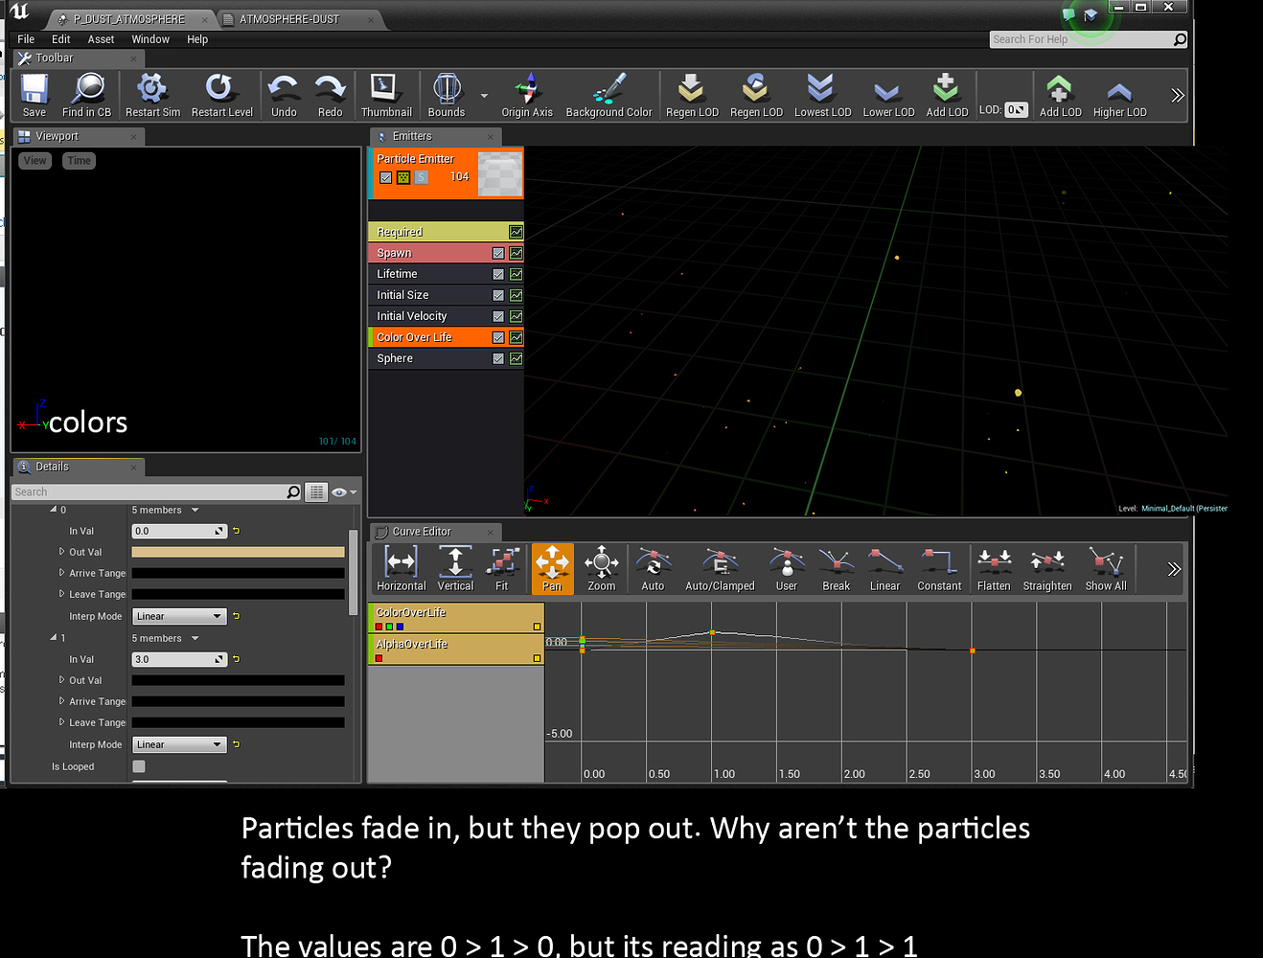This screenshot has width=1263, height=958.
Task: Flatten the selected curve tangents
Action: (x=994, y=569)
